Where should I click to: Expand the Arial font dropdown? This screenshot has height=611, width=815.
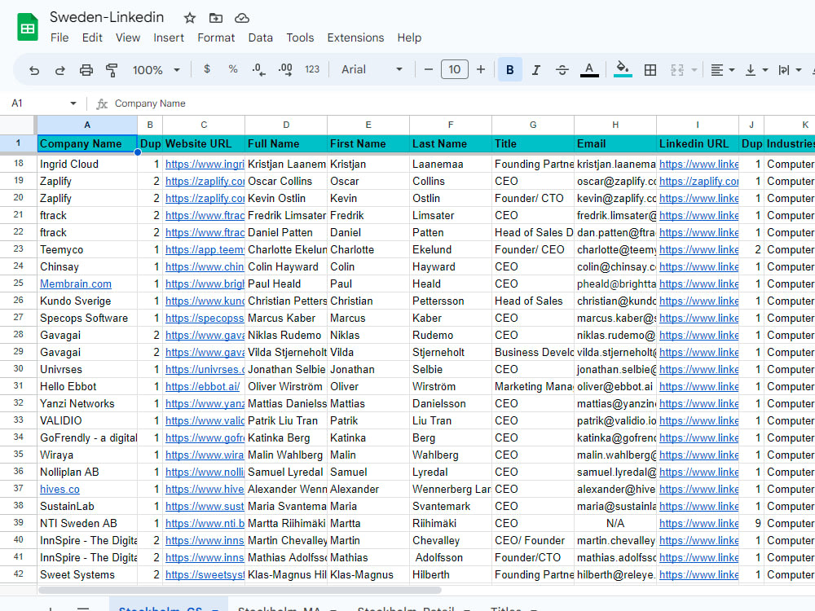click(372, 69)
